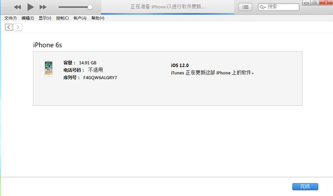The width and height of the screenshot is (333, 196).
Task: Start playback with the play button
Action: coord(30,7)
